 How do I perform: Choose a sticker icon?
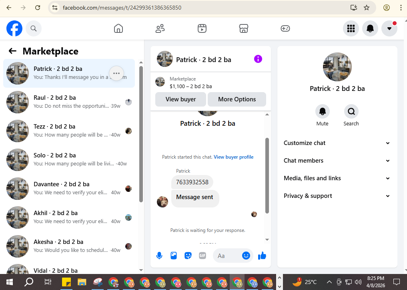(x=188, y=256)
